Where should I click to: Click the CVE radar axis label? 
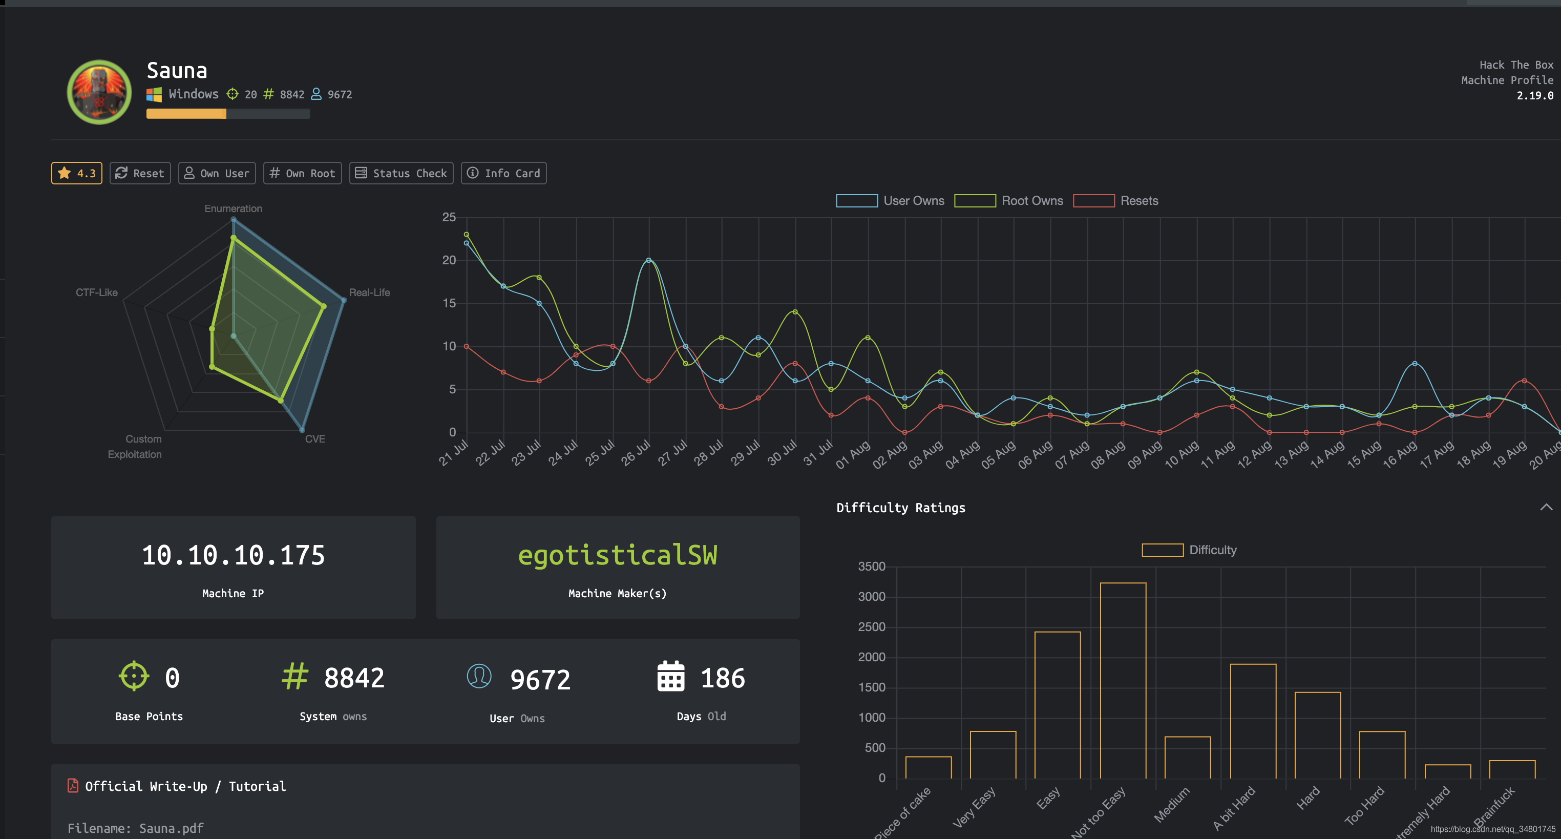(315, 438)
